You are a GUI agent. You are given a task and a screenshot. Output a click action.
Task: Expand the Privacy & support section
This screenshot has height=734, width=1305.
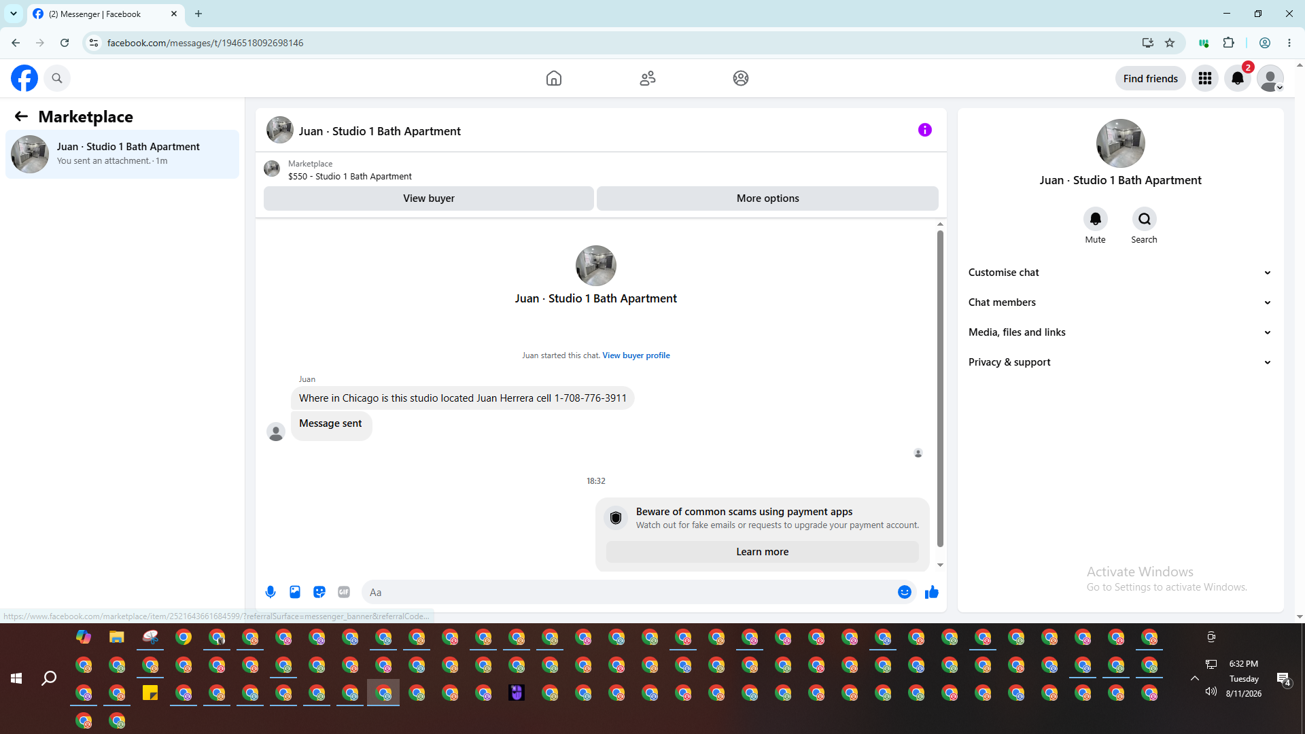pos(1120,362)
